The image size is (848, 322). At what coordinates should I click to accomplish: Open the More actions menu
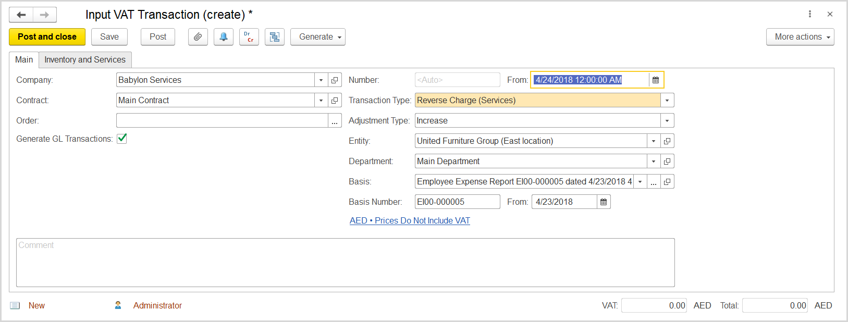pyautogui.click(x=800, y=37)
